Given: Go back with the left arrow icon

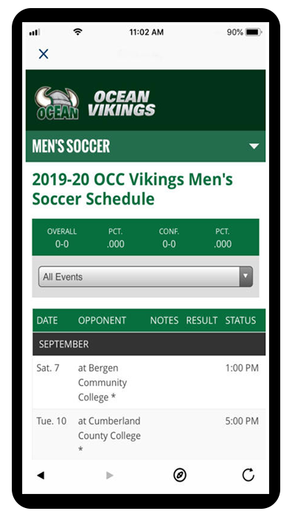Looking at the screenshot, I should (x=41, y=475).
